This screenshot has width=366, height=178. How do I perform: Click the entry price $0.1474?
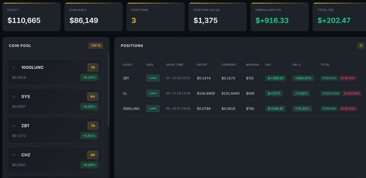204,78
